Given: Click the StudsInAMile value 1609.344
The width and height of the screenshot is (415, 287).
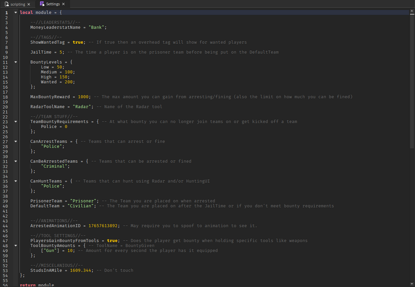Looking at the screenshot, I should (x=80, y=271).
